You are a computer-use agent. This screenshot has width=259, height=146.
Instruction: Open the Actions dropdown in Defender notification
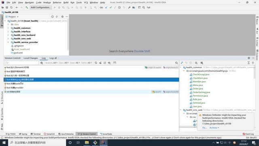pos(214,128)
